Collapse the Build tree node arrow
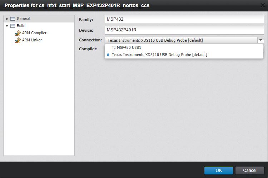The image size is (268, 178). tap(7, 26)
